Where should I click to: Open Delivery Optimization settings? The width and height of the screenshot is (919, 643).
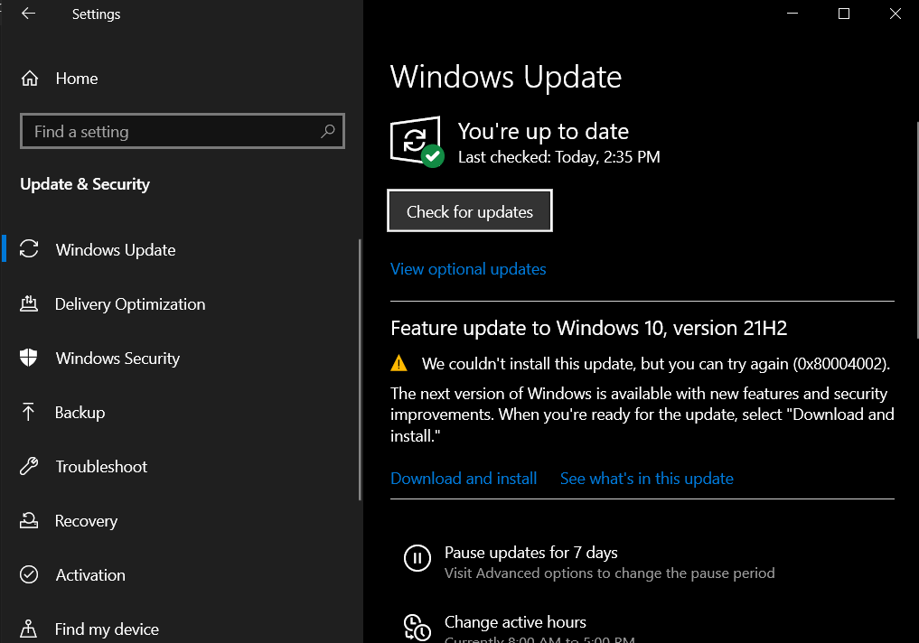pos(130,304)
